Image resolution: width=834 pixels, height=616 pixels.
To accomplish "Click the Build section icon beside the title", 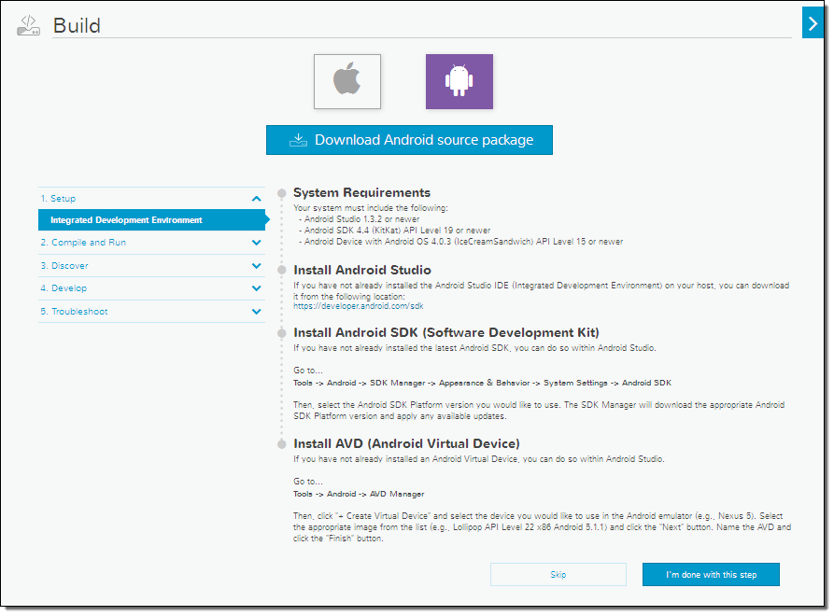I will [x=28, y=26].
